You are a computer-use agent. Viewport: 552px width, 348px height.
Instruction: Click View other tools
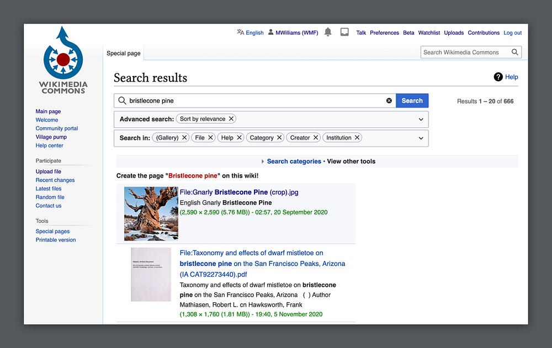[x=351, y=161]
